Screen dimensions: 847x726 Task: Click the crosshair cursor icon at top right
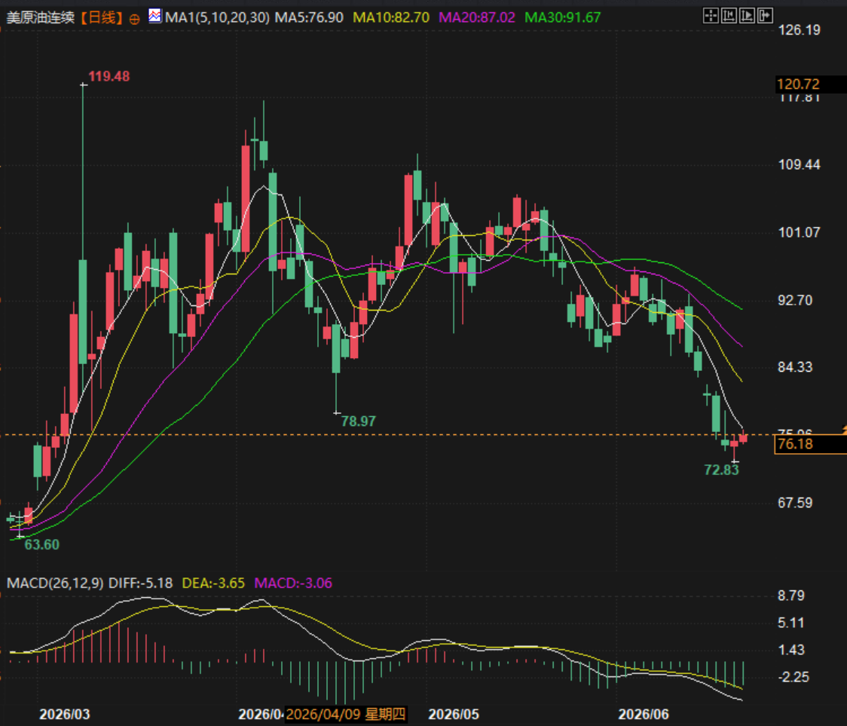711,16
